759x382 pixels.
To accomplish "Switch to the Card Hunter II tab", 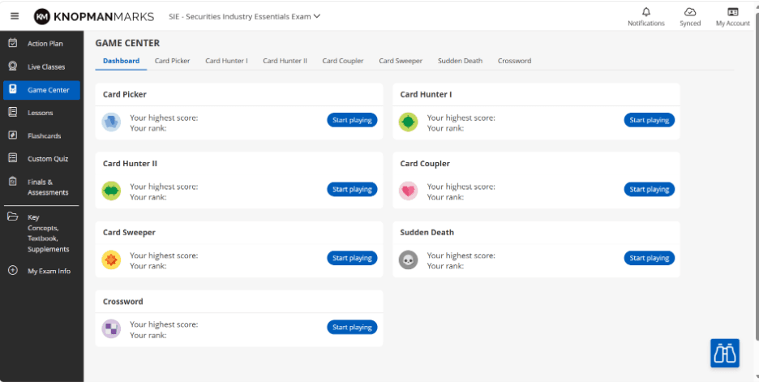I will [285, 61].
